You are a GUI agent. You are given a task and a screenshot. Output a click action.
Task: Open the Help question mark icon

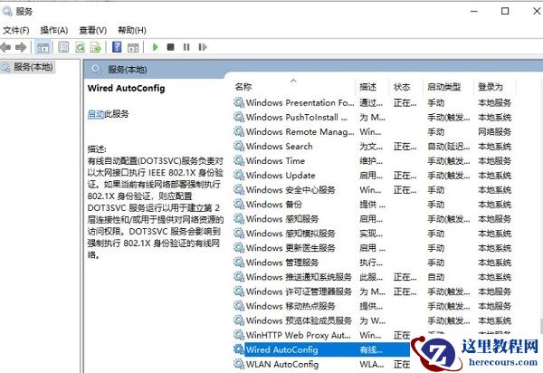click(117, 47)
